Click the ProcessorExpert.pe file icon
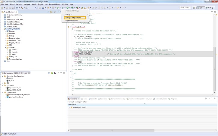Viewport: 218px width, 136px height. pyautogui.click(x=8, y=59)
